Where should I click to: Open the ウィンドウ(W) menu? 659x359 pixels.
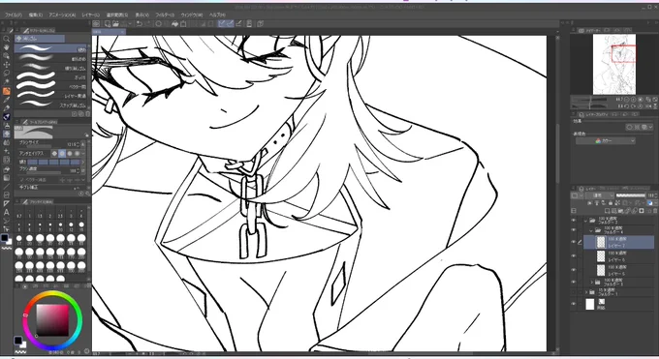point(192,15)
